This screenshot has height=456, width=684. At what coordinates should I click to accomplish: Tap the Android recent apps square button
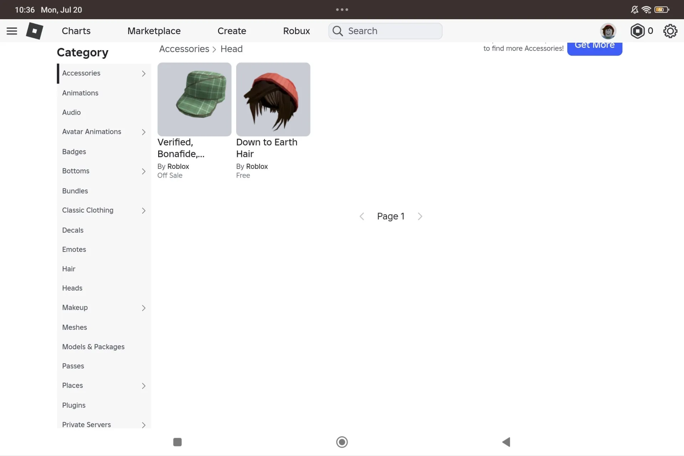coord(177,442)
